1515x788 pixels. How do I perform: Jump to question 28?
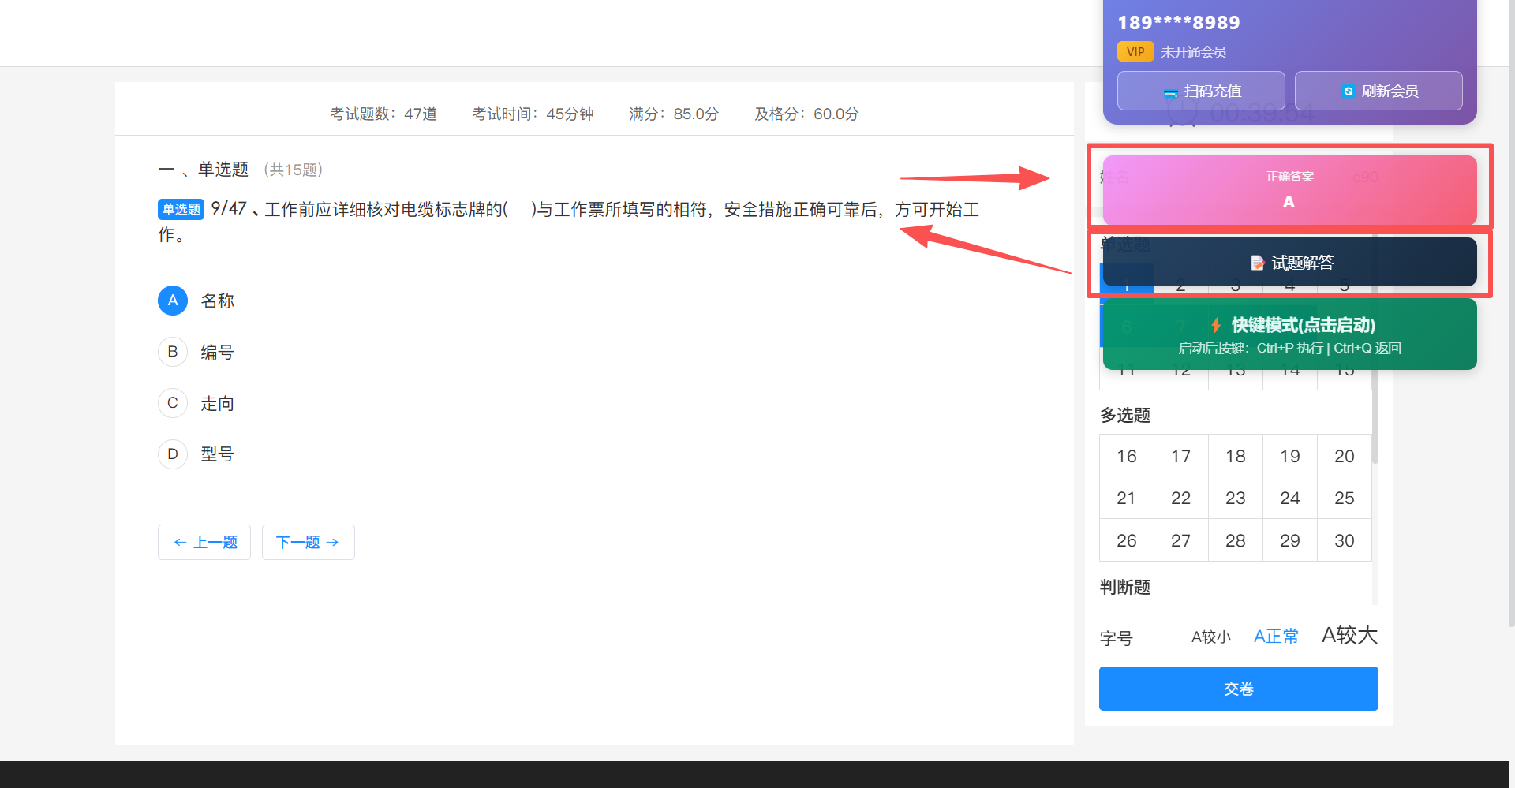[x=1236, y=540]
